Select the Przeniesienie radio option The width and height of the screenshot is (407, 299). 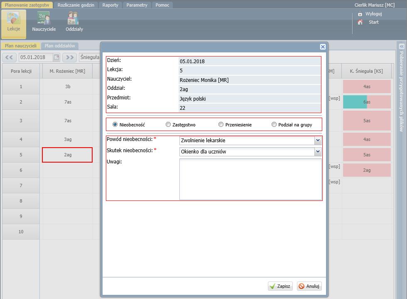click(x=221, y=124)
